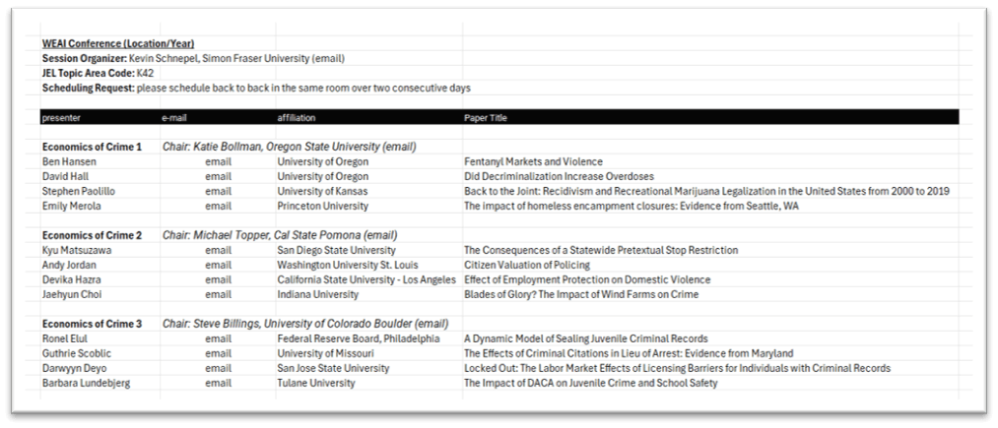998x428 pixels.
Task: Select the Economics of Crime 2 heading
Action: click(92, 235)
